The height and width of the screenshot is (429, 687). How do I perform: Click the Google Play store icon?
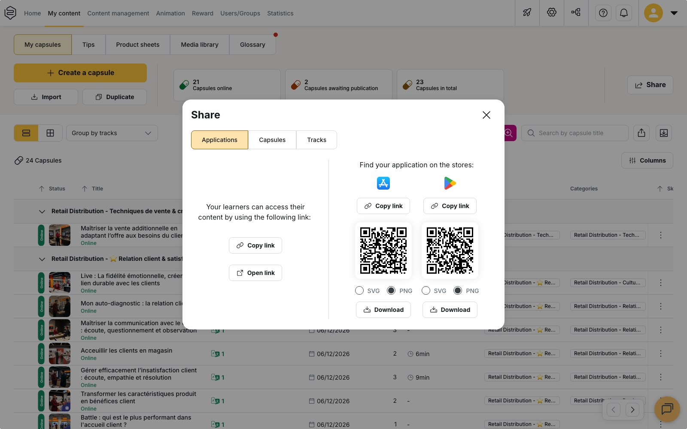[x=450, y=183]
